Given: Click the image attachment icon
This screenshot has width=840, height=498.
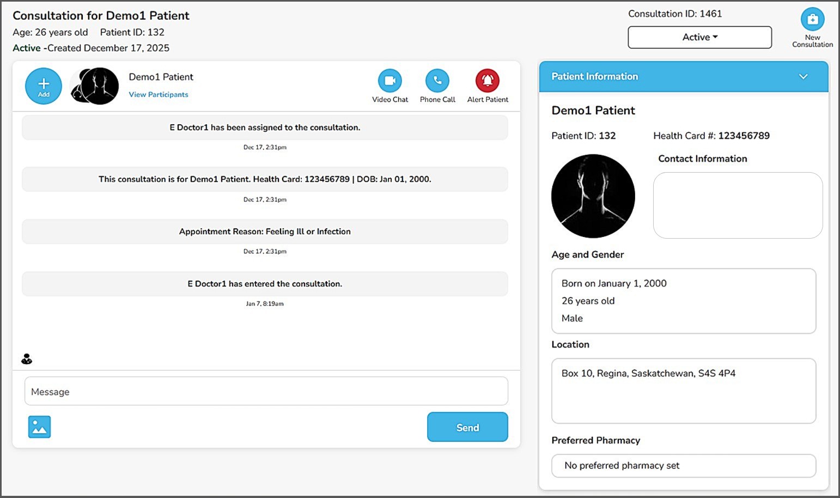Looking at the screenshot, I should coord(39,427).
